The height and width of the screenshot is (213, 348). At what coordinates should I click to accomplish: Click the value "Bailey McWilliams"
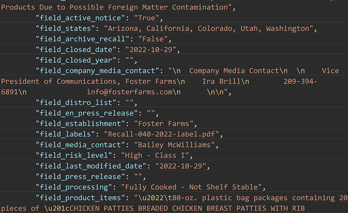174,145
